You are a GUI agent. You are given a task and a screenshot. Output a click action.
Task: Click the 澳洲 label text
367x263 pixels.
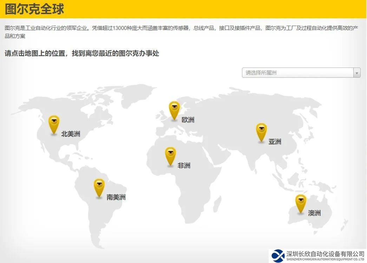(315, 213)
